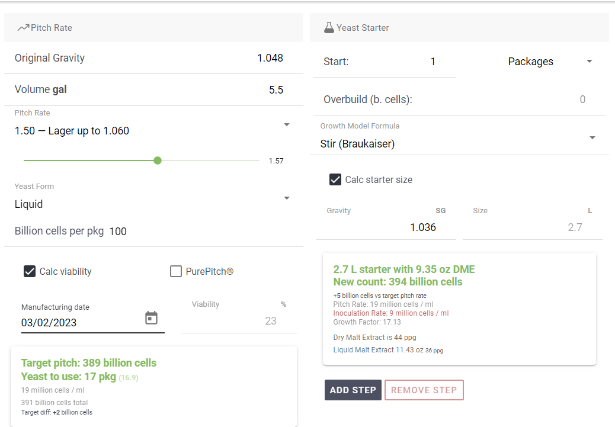Image resolution: width=615 pixels, height=427 pixels.
Task: Click the starter Gravity SG field
Action: [x=386, y=227]
